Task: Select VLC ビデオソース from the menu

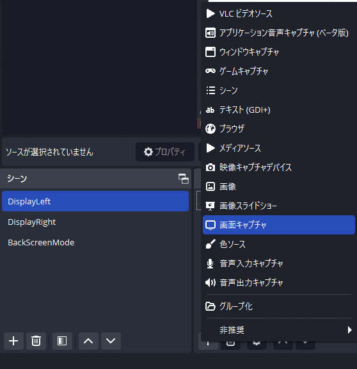Action: coord(279,13)
